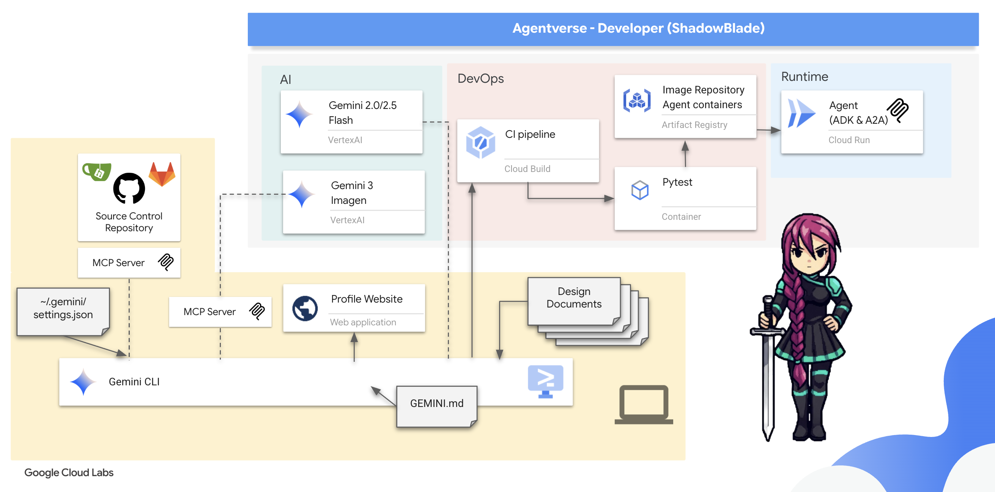Screen dimensions: 995x492
Task: Click the Cloud Build hexagon icon
Action: point(480,143)
